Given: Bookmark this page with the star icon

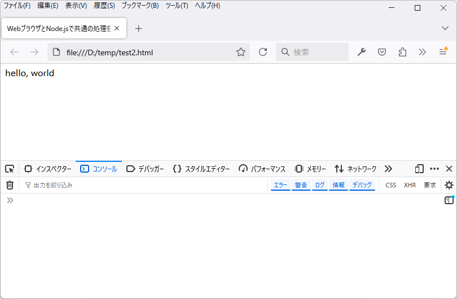Looking at the screenshot, I should coord(241,52).
